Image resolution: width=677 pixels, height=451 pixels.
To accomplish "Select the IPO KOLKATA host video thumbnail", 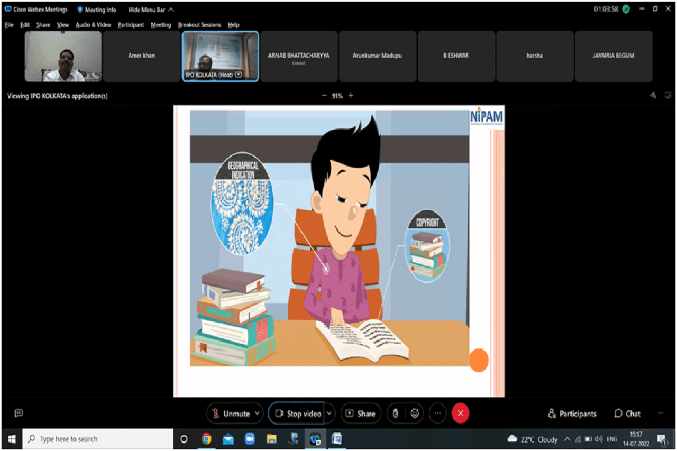I will pos(221,56).
